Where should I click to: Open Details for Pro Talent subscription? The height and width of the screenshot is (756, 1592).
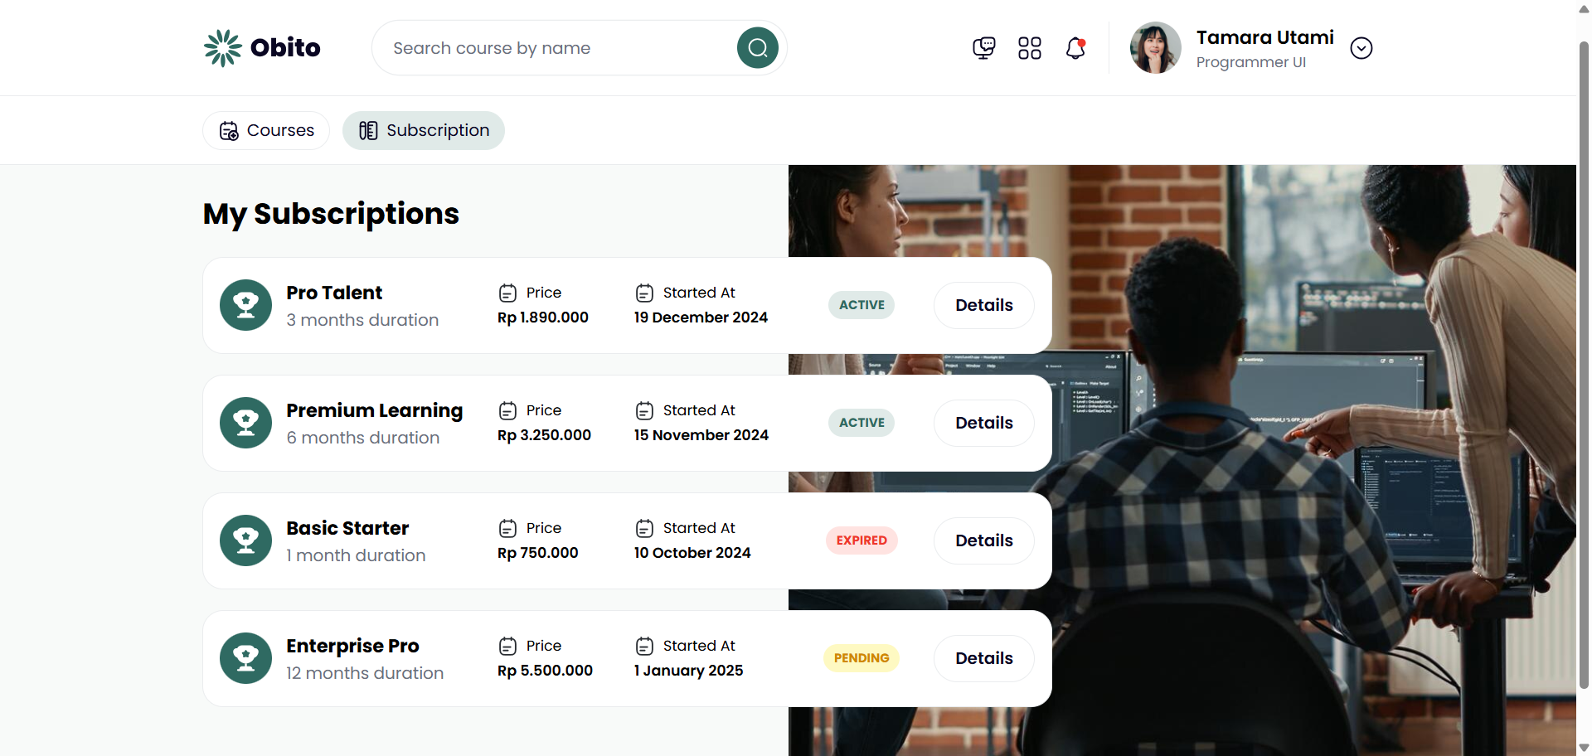983,305
